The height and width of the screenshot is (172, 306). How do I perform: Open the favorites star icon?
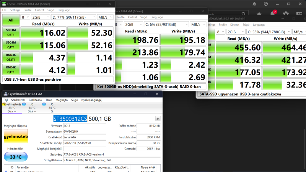[259, 14]
